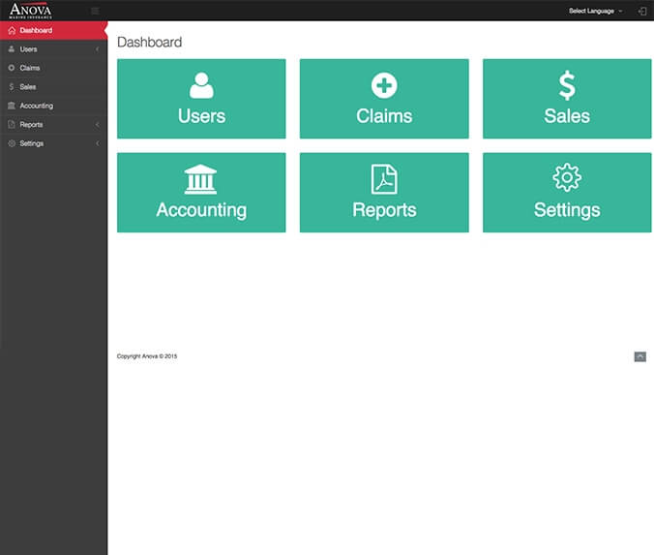The width and height of the screenshot is (654, 555).
Task: Click the dollar icon beside sidebar Sales
Action: (11, 87)
